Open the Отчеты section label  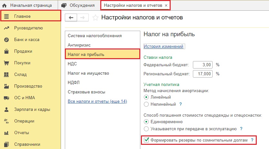22,133
